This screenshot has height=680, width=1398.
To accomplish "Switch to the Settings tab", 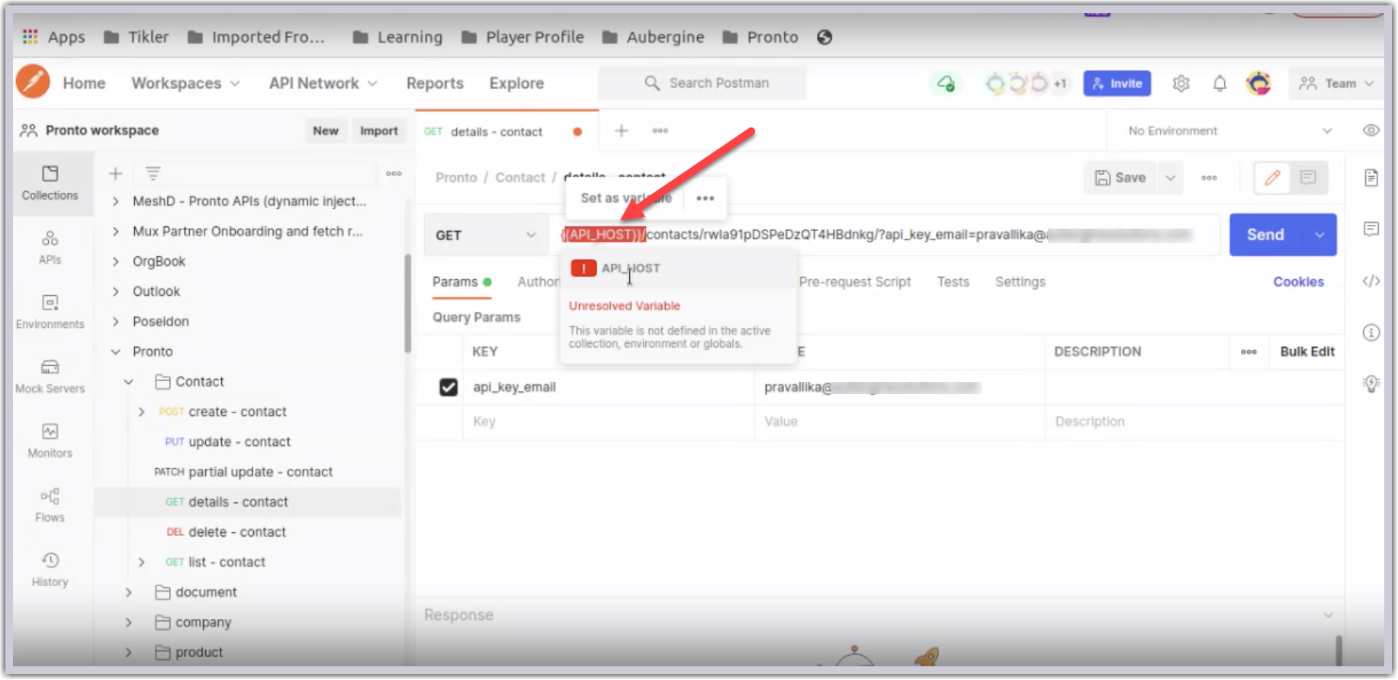I will [x=1020, y=282].
